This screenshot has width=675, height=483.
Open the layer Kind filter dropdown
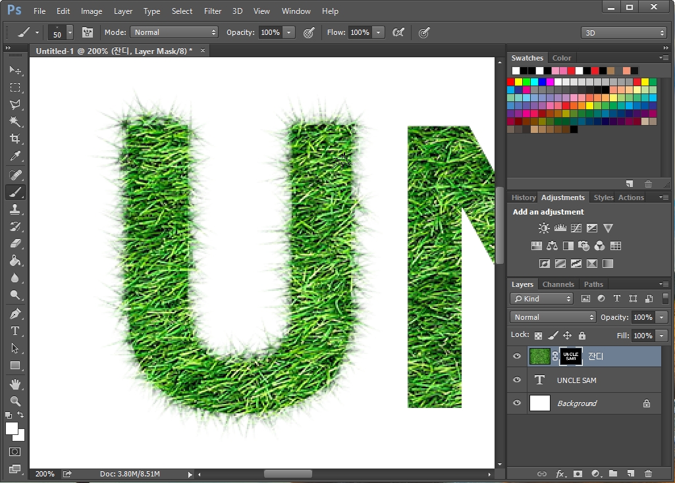[x=541, y=299]
